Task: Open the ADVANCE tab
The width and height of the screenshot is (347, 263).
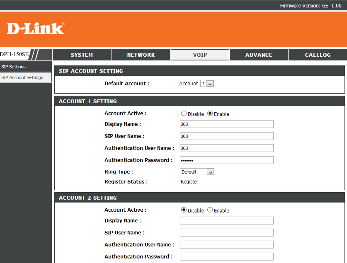Action: pyautogui.click(x=259, y=55)
